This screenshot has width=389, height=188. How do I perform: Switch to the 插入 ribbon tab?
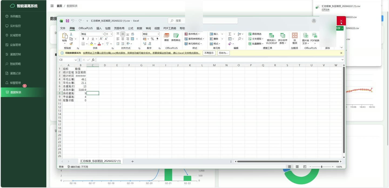(x=99, y=28)
